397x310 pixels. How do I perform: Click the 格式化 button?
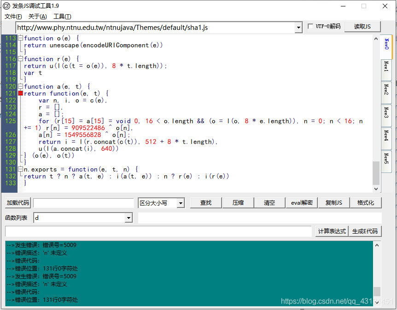(366, 203)
